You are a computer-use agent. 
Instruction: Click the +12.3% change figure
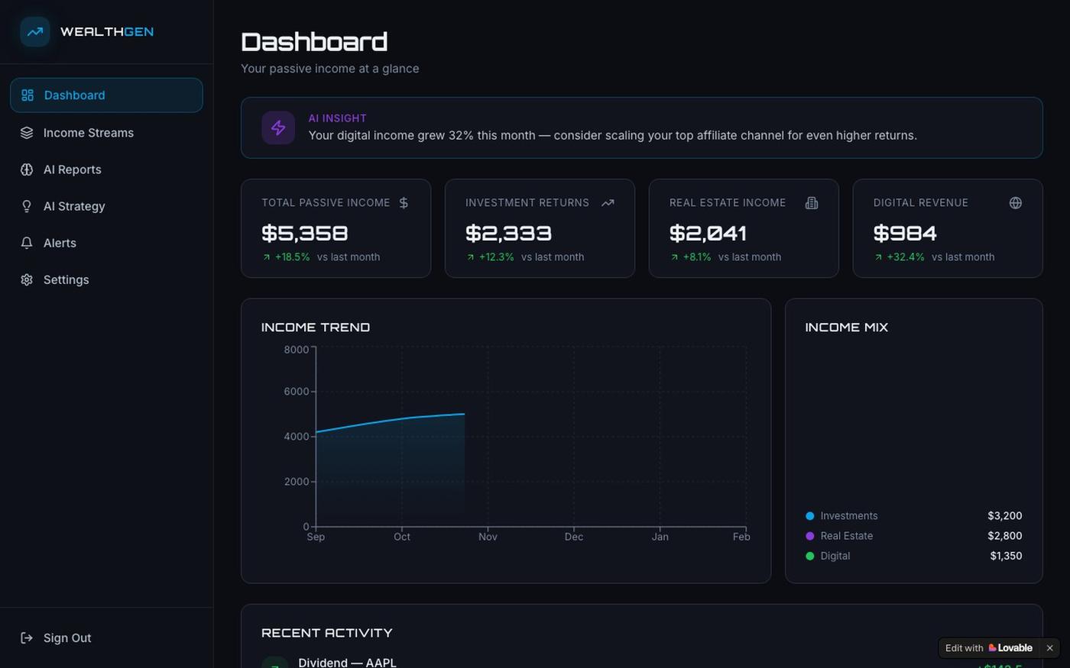497,257
